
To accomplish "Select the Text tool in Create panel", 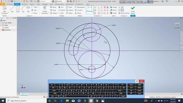I will tap(34, 10).
